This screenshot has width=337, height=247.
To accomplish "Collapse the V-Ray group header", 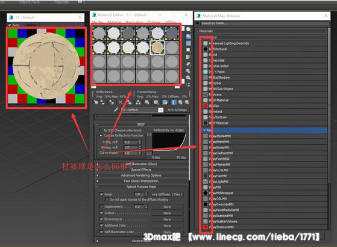I will click(265, 130).
